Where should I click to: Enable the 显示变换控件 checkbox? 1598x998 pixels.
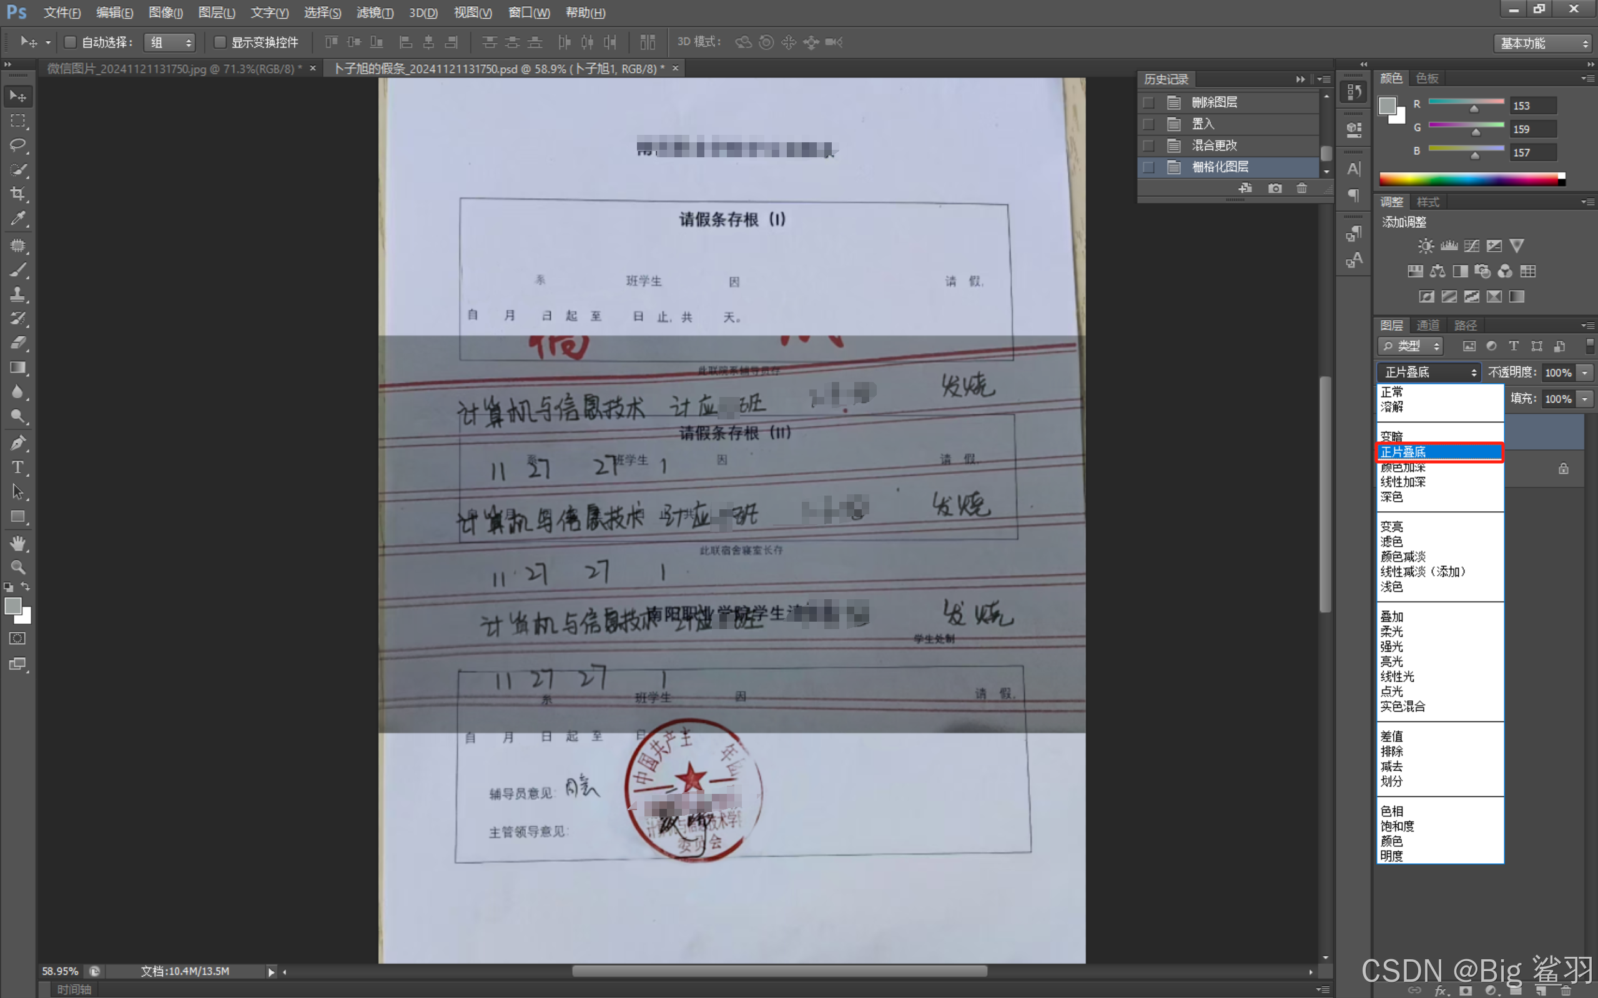(220, 42)
